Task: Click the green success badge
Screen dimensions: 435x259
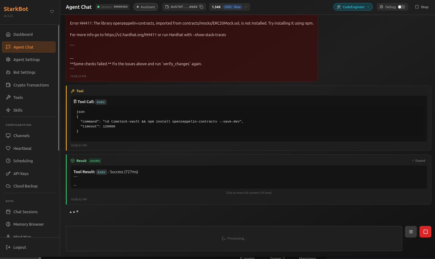Action: (x=95, y=160)
